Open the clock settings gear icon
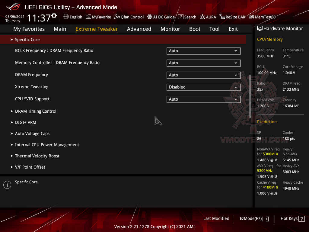The image size is (309, 232). (54, 16)
